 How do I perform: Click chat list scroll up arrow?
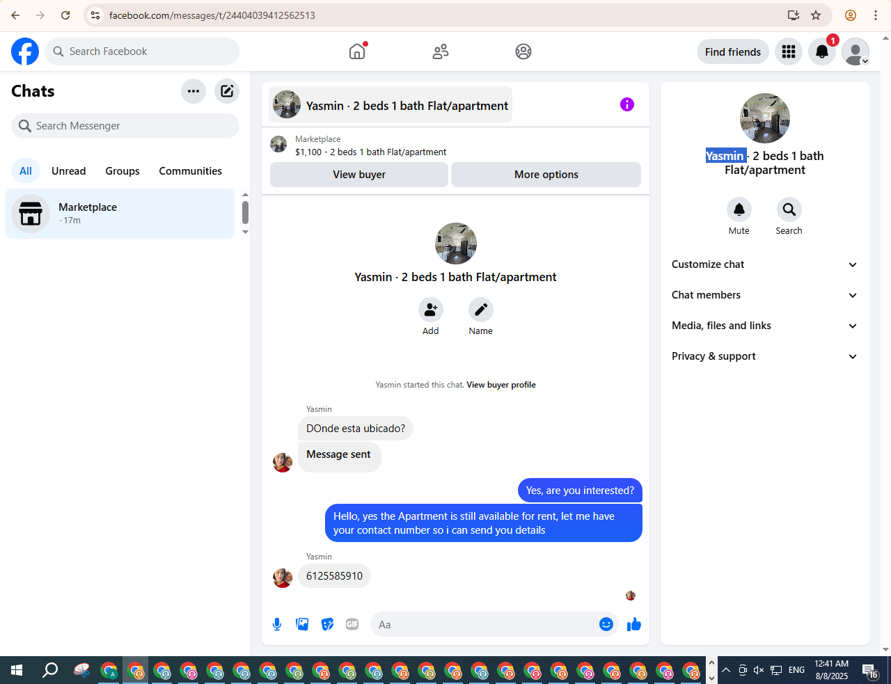(245, 195)
